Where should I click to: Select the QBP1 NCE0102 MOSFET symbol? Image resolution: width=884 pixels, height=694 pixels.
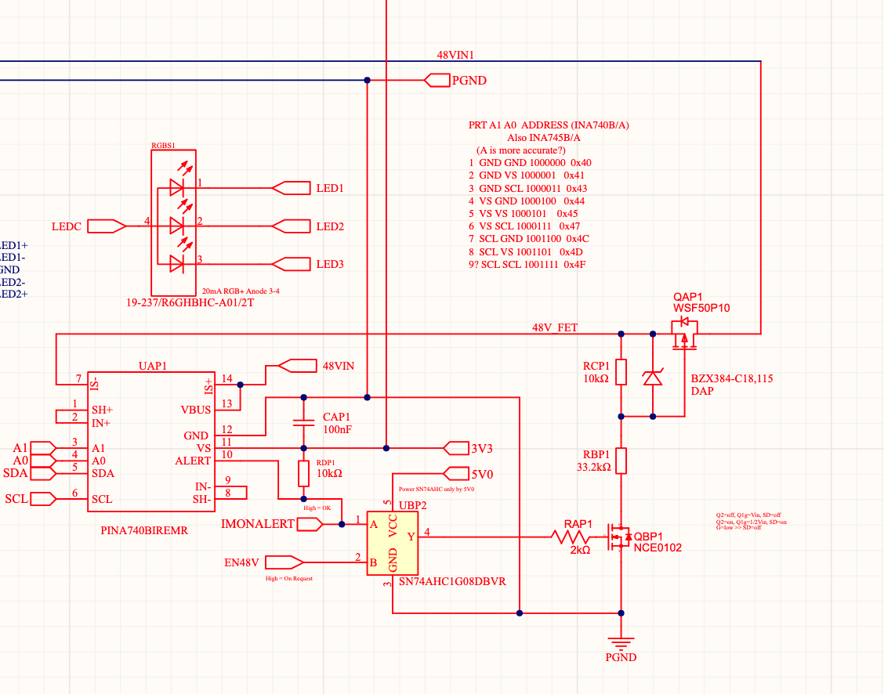pyautogui.click(x=619, y=538)
